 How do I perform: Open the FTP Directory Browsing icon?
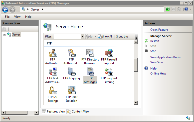point(90,53)
